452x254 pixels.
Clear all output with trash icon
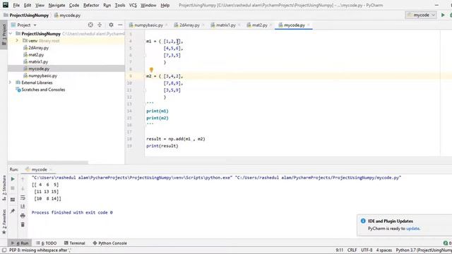tap(23, 224)
